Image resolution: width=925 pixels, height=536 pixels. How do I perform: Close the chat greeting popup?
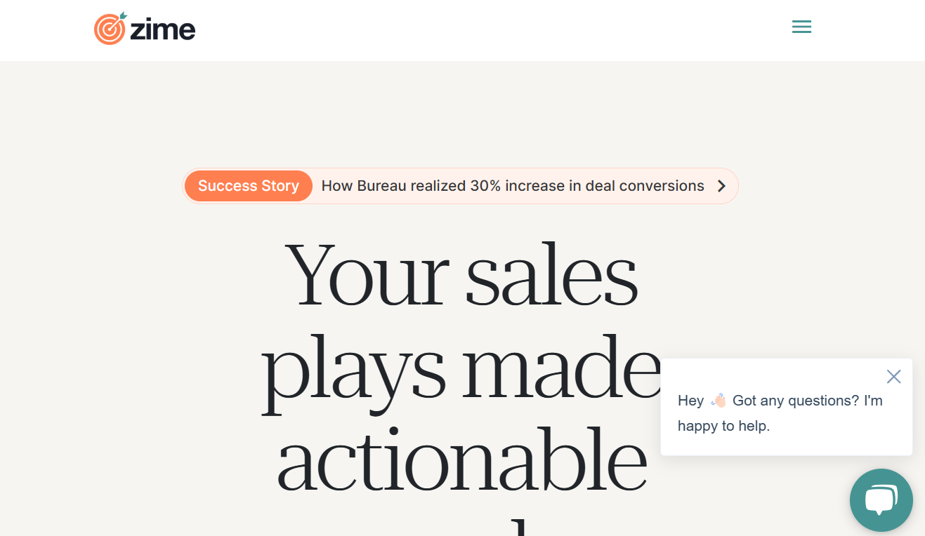[893, 377]
